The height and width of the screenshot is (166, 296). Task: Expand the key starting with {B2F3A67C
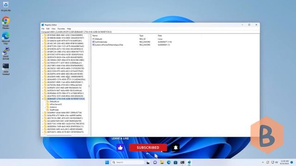tap(43, 132)
